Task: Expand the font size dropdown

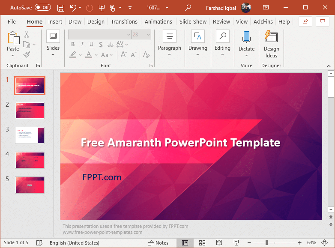Action: (x=148, y=35)
